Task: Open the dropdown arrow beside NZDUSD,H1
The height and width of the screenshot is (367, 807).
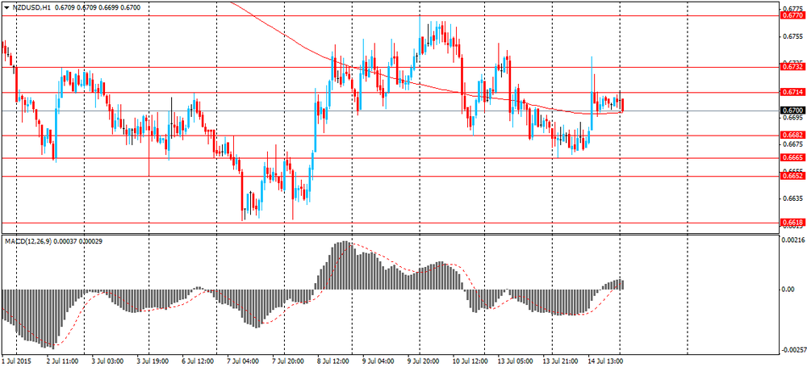Action: coord(6,7)
